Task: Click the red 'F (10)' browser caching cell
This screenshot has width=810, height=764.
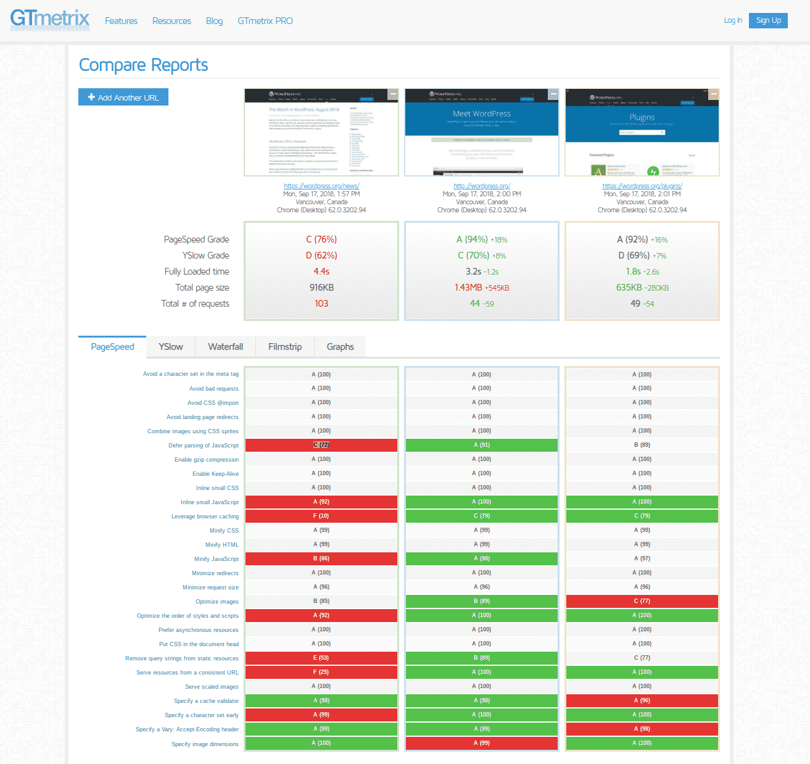Action: click(x=321, y=516)
